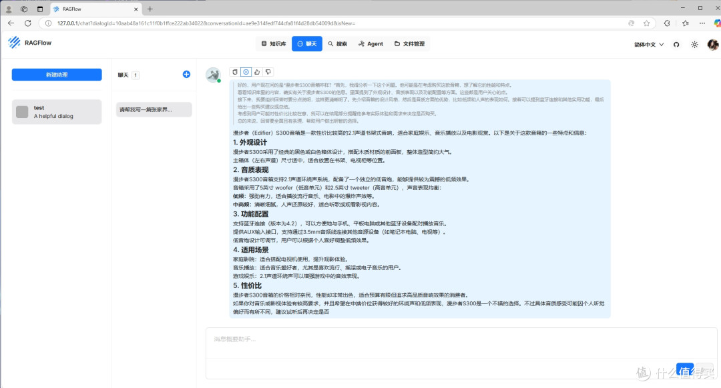Viewport: 721px width, 388px height.
Task: Click the assistant avatar beside the reply
Action: pyautogui.click(x=213, y=75)
